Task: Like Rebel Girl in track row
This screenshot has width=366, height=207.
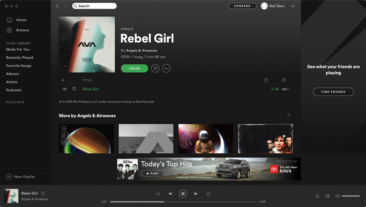Action: point(74,89)
